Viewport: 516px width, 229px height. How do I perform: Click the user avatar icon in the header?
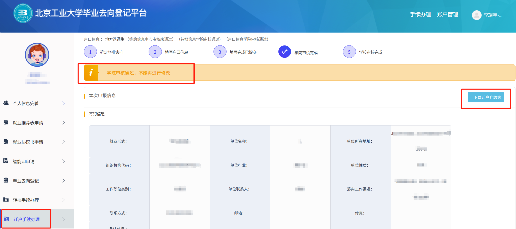476,15
